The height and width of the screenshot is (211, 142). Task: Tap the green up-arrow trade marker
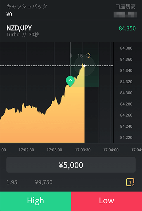tap(70, 81)
